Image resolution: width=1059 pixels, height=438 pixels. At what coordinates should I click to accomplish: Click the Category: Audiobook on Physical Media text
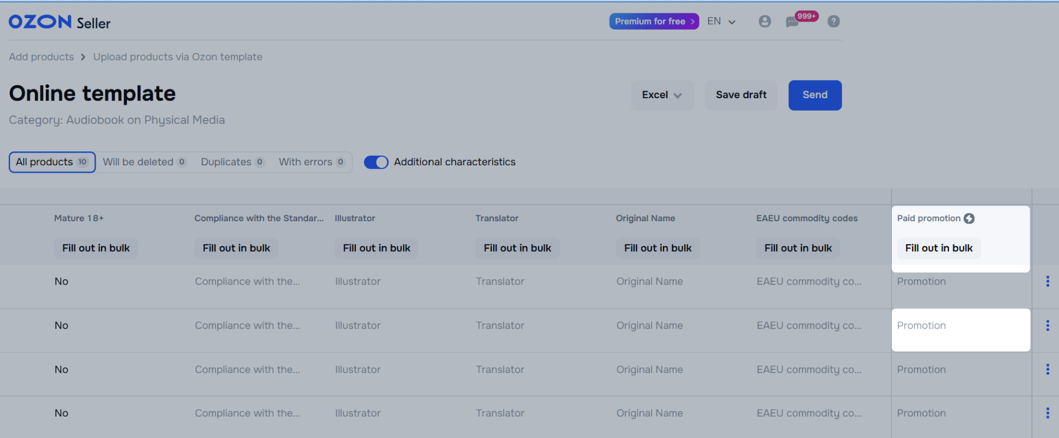[x=117, y=120]
